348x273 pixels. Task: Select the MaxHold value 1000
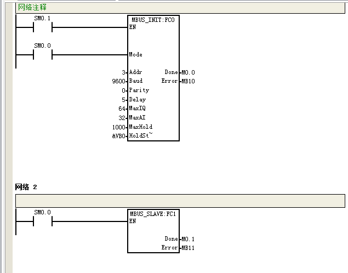point(119,127)
